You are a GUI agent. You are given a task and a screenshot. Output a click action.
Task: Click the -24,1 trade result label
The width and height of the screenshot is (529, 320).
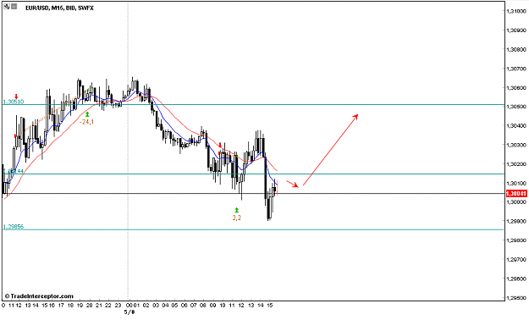click(x=86, y=122)
